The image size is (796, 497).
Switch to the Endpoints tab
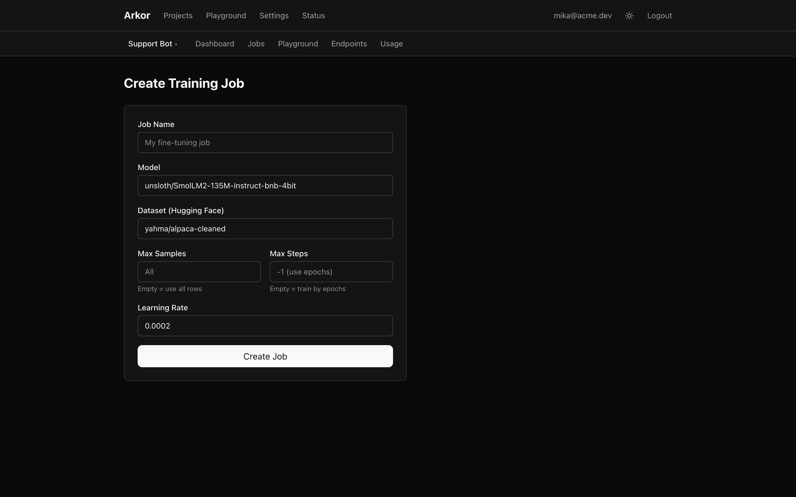point(349,44)
